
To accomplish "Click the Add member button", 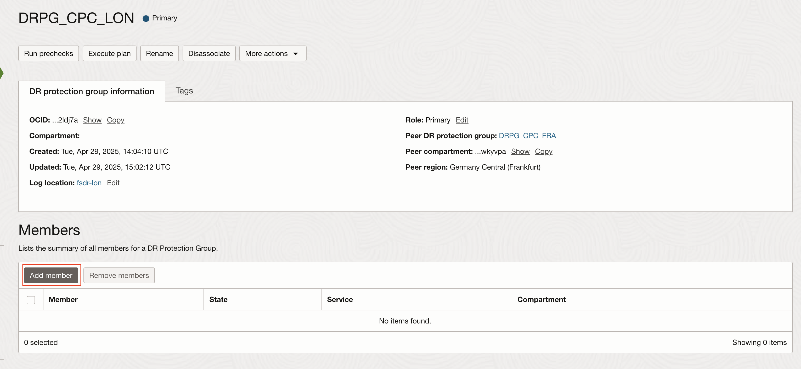I will [x=51, y=275].
